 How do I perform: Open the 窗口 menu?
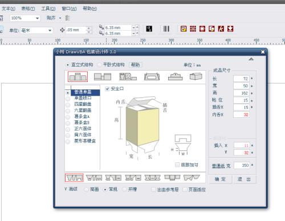click(x=69, y=9)
